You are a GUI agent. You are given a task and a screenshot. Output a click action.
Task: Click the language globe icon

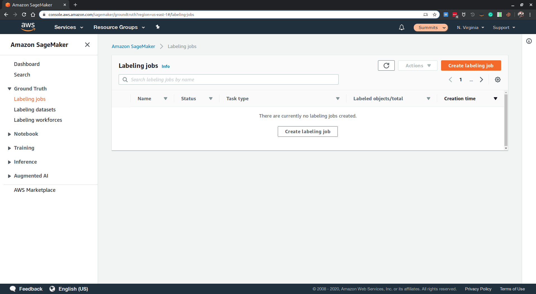pyautogui.click(x=52, y=289)
